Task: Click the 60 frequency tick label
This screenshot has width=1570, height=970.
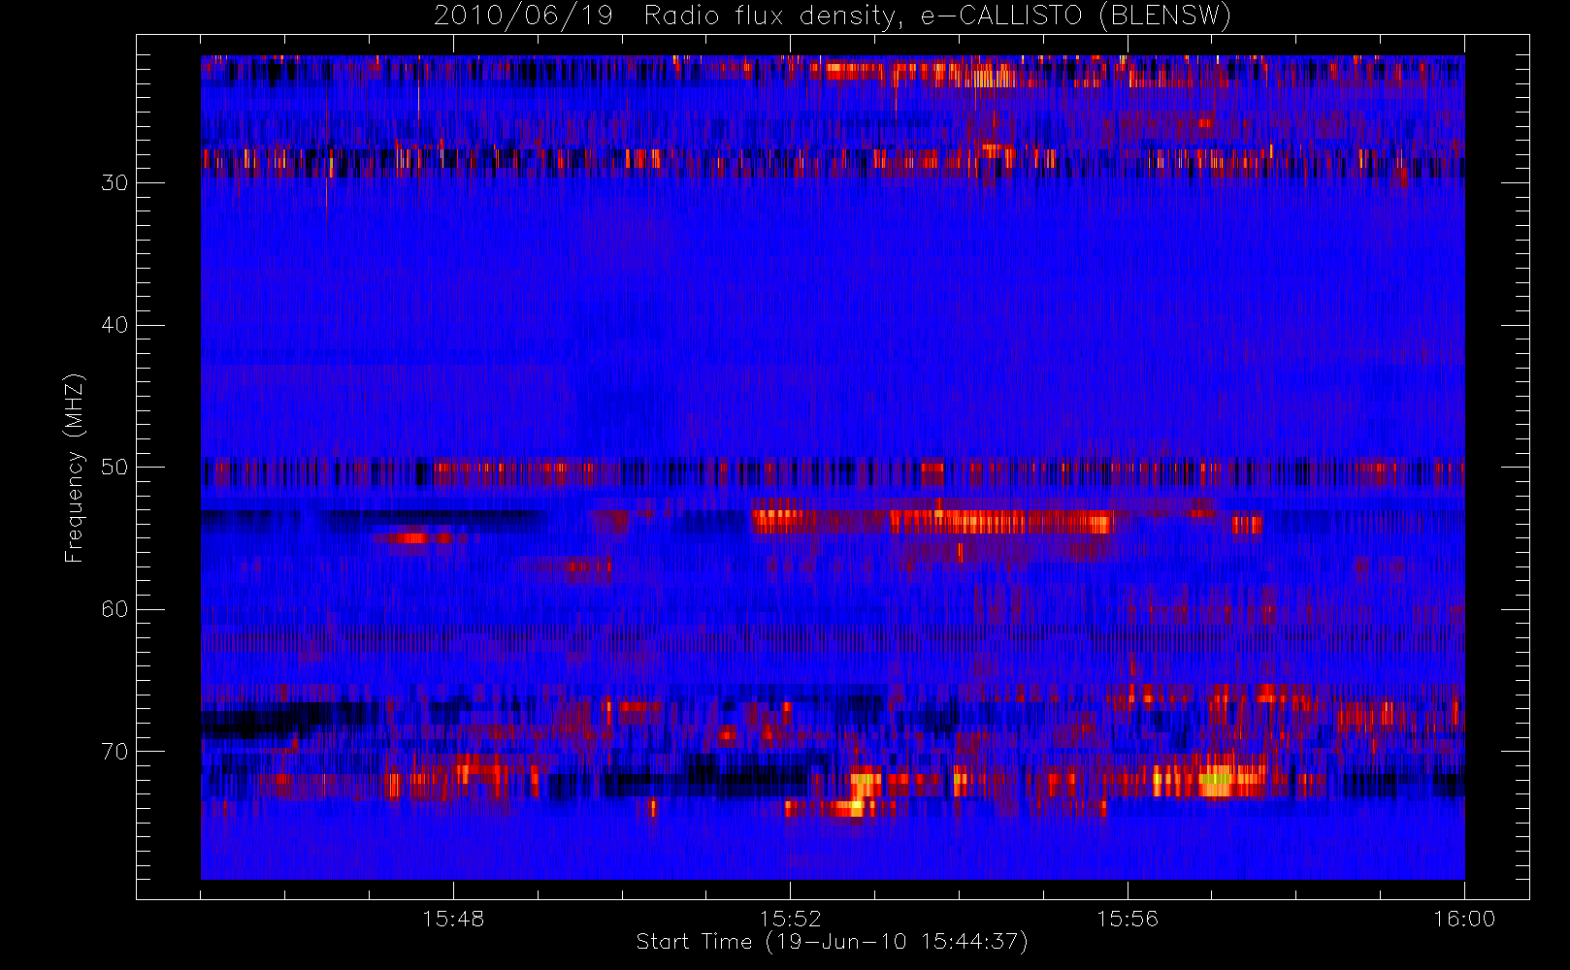Action: [x=114, y=609]
